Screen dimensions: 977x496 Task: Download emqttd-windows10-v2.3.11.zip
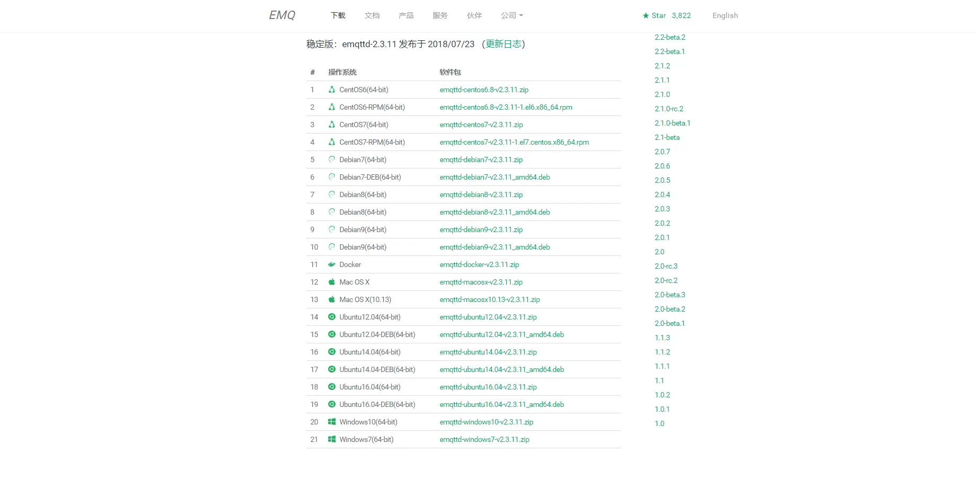tap(486, 422)
